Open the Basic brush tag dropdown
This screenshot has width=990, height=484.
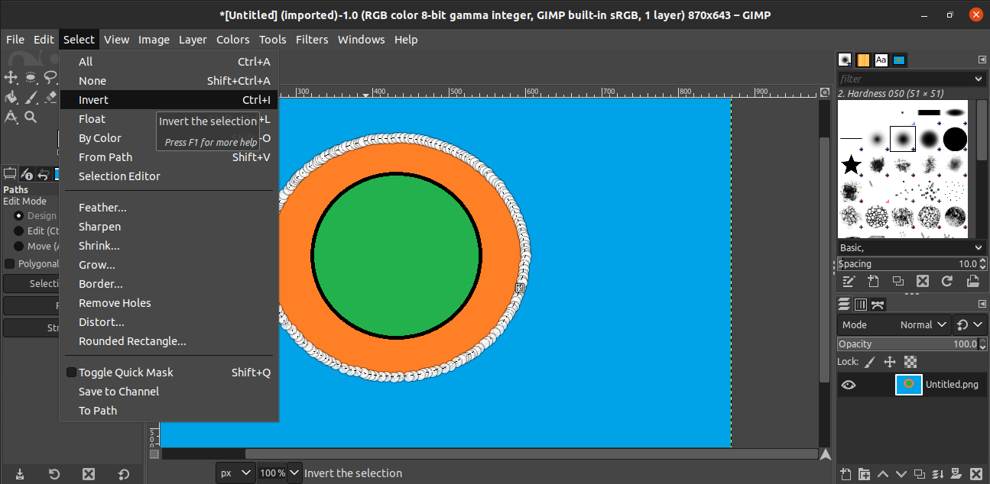coord(911,247)
